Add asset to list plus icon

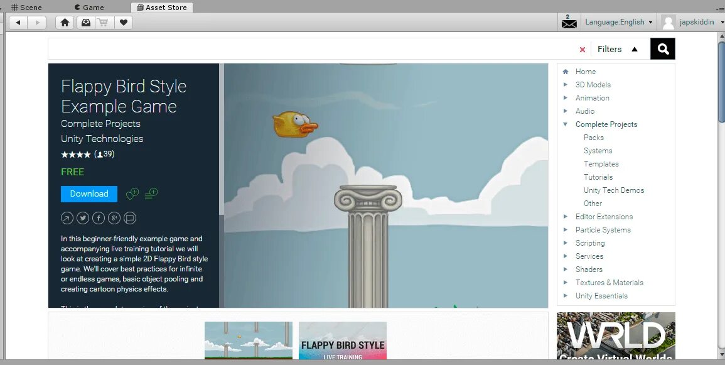(151, 193)
